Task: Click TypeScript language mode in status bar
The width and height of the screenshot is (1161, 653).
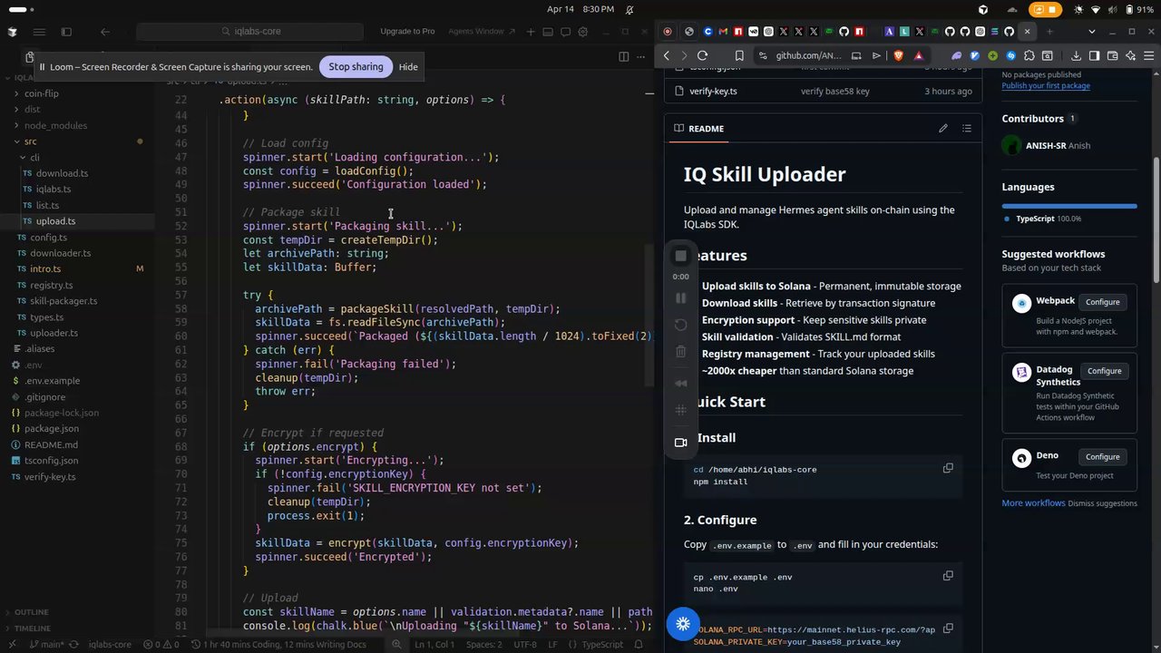Action: 602,645
